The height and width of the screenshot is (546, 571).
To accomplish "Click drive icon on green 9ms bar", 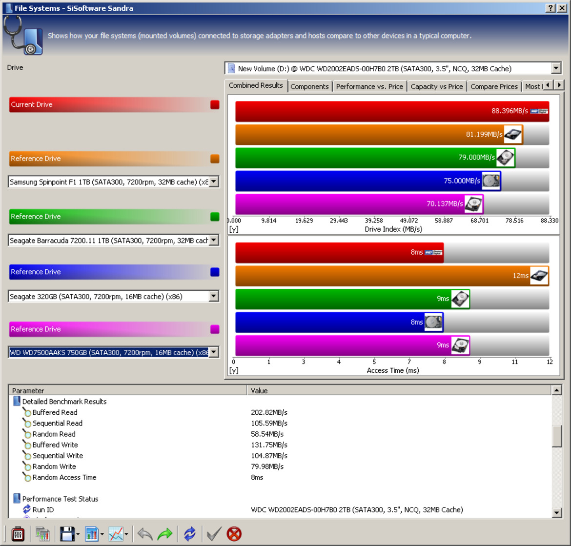I will (460, 299).
